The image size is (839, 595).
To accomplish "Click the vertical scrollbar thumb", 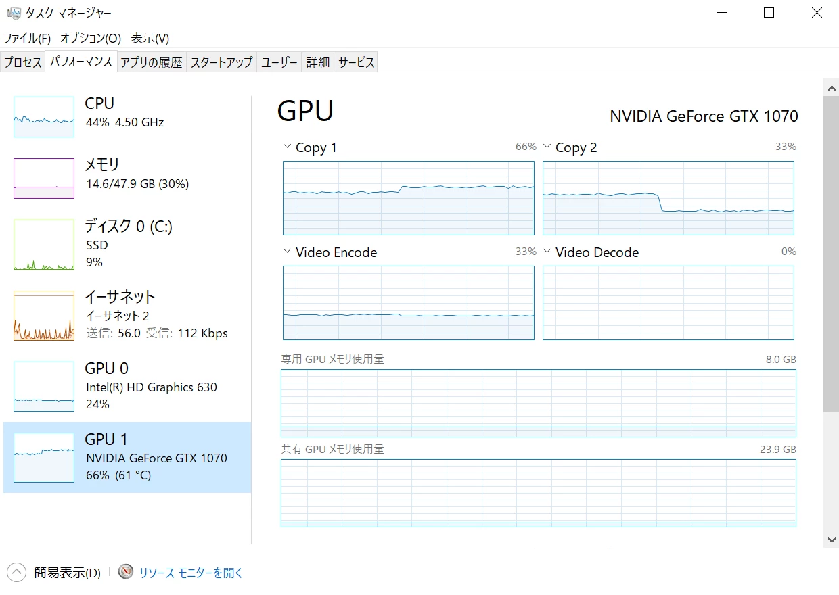I will 832,254.
